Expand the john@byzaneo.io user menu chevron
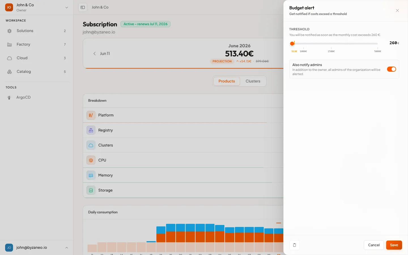The image size is (408, 255). pyautogui.click(x=67, y=248)
